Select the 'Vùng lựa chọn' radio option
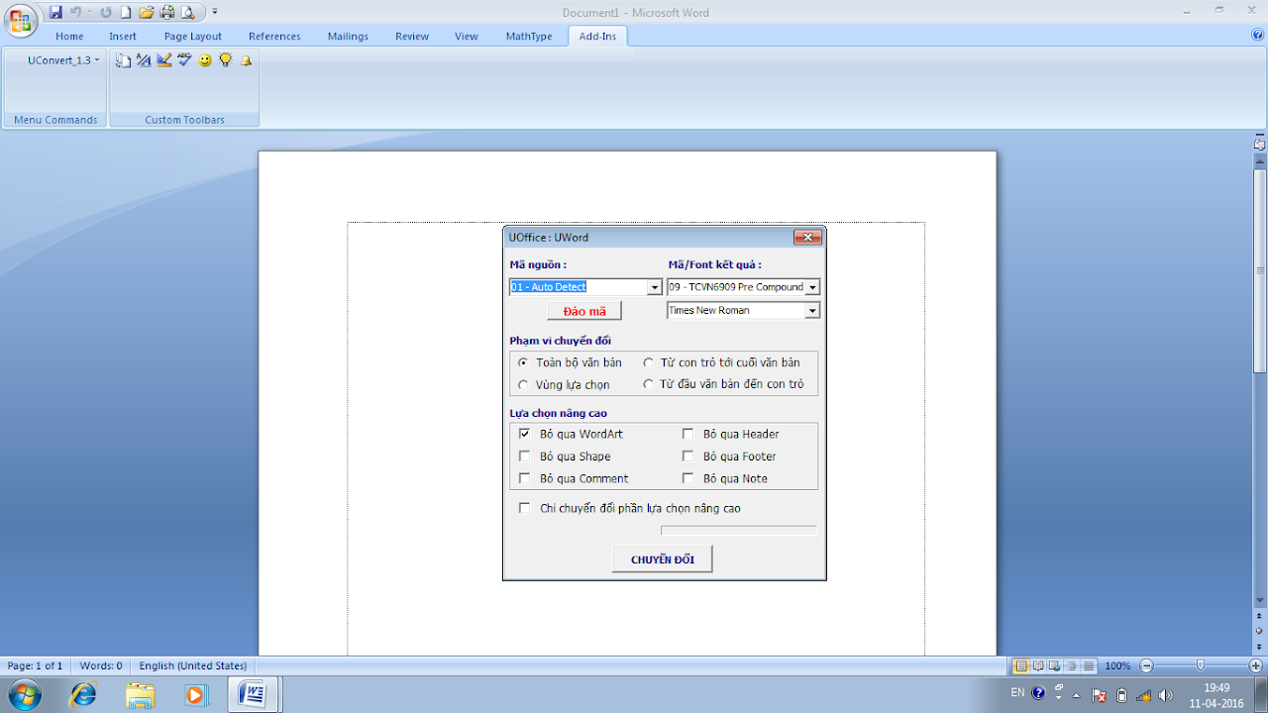Screen dimensions: 1268x713 pos(523,384)
